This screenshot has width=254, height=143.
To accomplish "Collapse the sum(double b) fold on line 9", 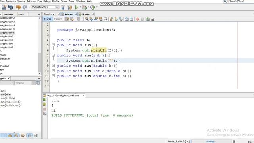I will (53, 66).
